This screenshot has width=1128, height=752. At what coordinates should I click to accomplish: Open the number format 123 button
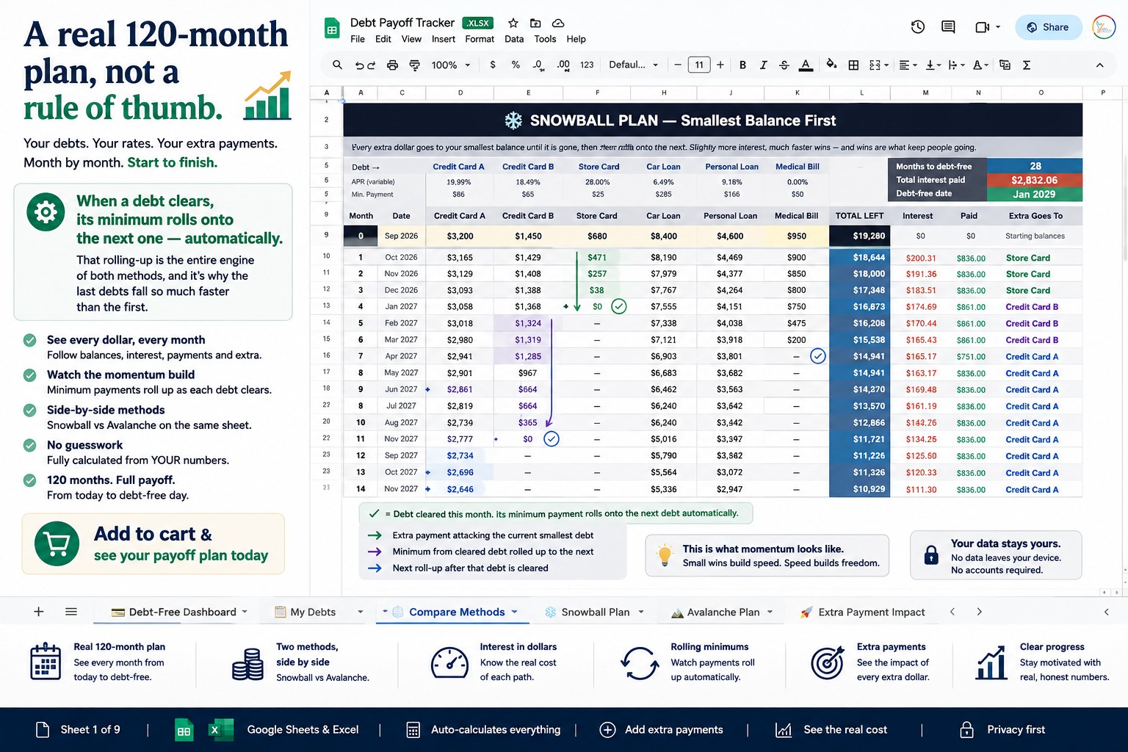[587, 65]
